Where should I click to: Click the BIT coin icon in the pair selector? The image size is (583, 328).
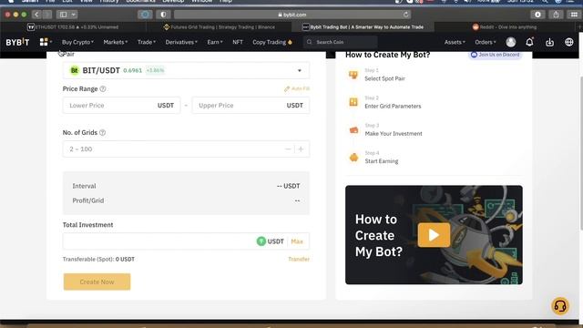point(75,70)
